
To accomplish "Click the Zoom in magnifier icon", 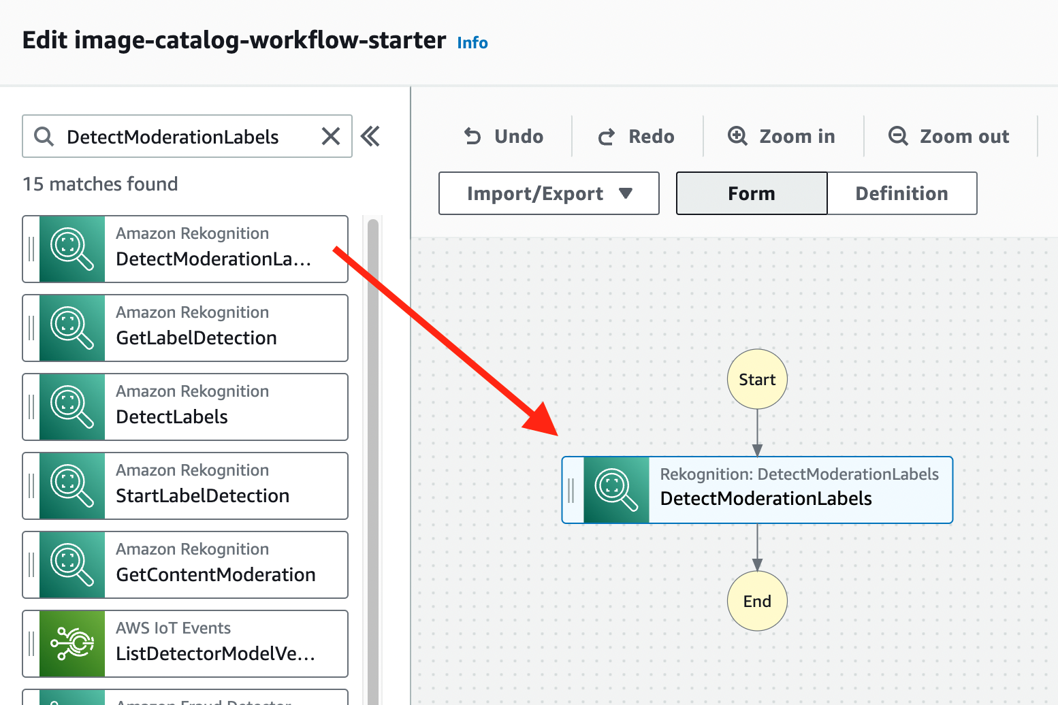I will (737, 136).
